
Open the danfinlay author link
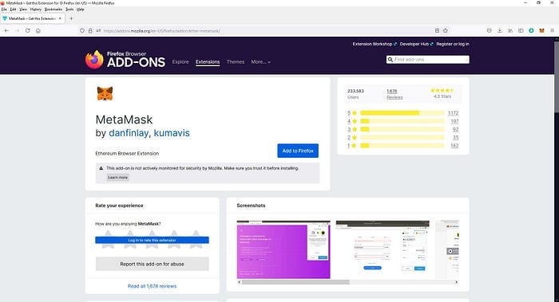[129, 133]
